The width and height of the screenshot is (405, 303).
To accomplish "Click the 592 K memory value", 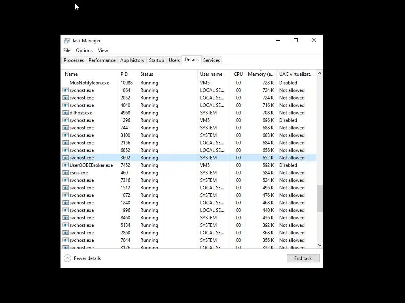I will [x=268, y=165].
